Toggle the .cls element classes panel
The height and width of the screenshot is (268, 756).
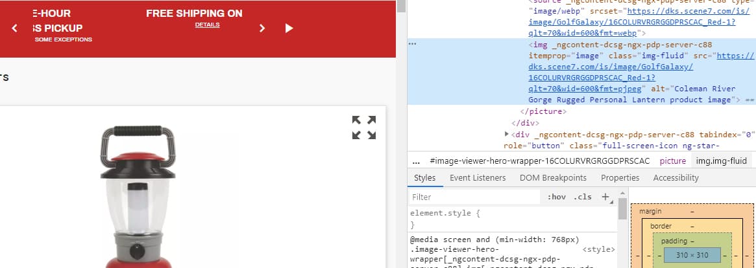point(583,197)
